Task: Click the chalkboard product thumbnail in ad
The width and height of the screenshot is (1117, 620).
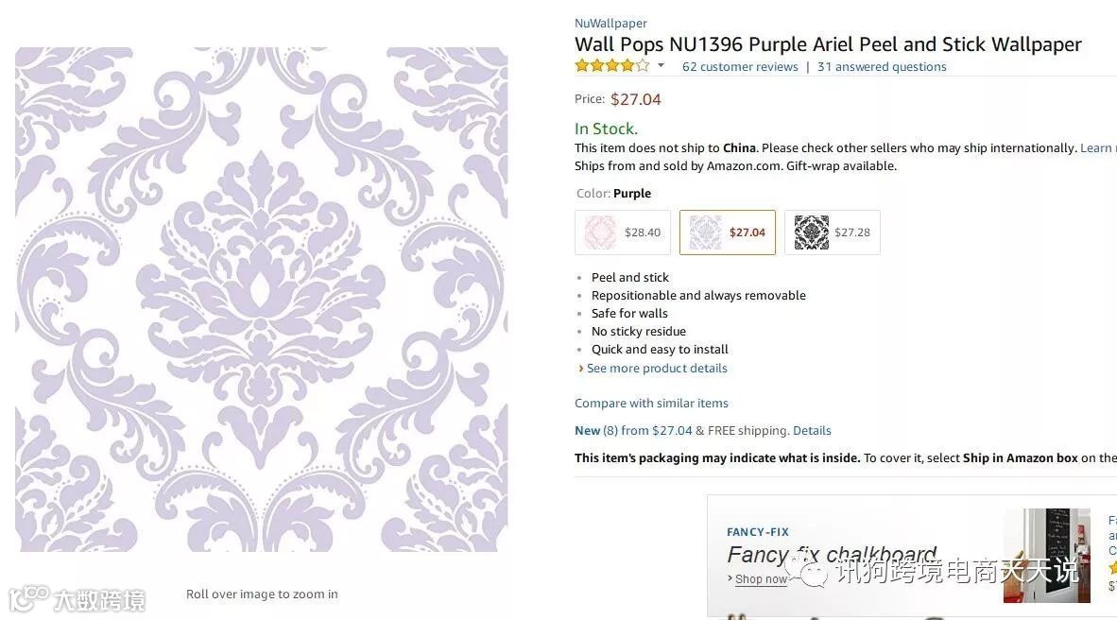Action: (1047, 556)
